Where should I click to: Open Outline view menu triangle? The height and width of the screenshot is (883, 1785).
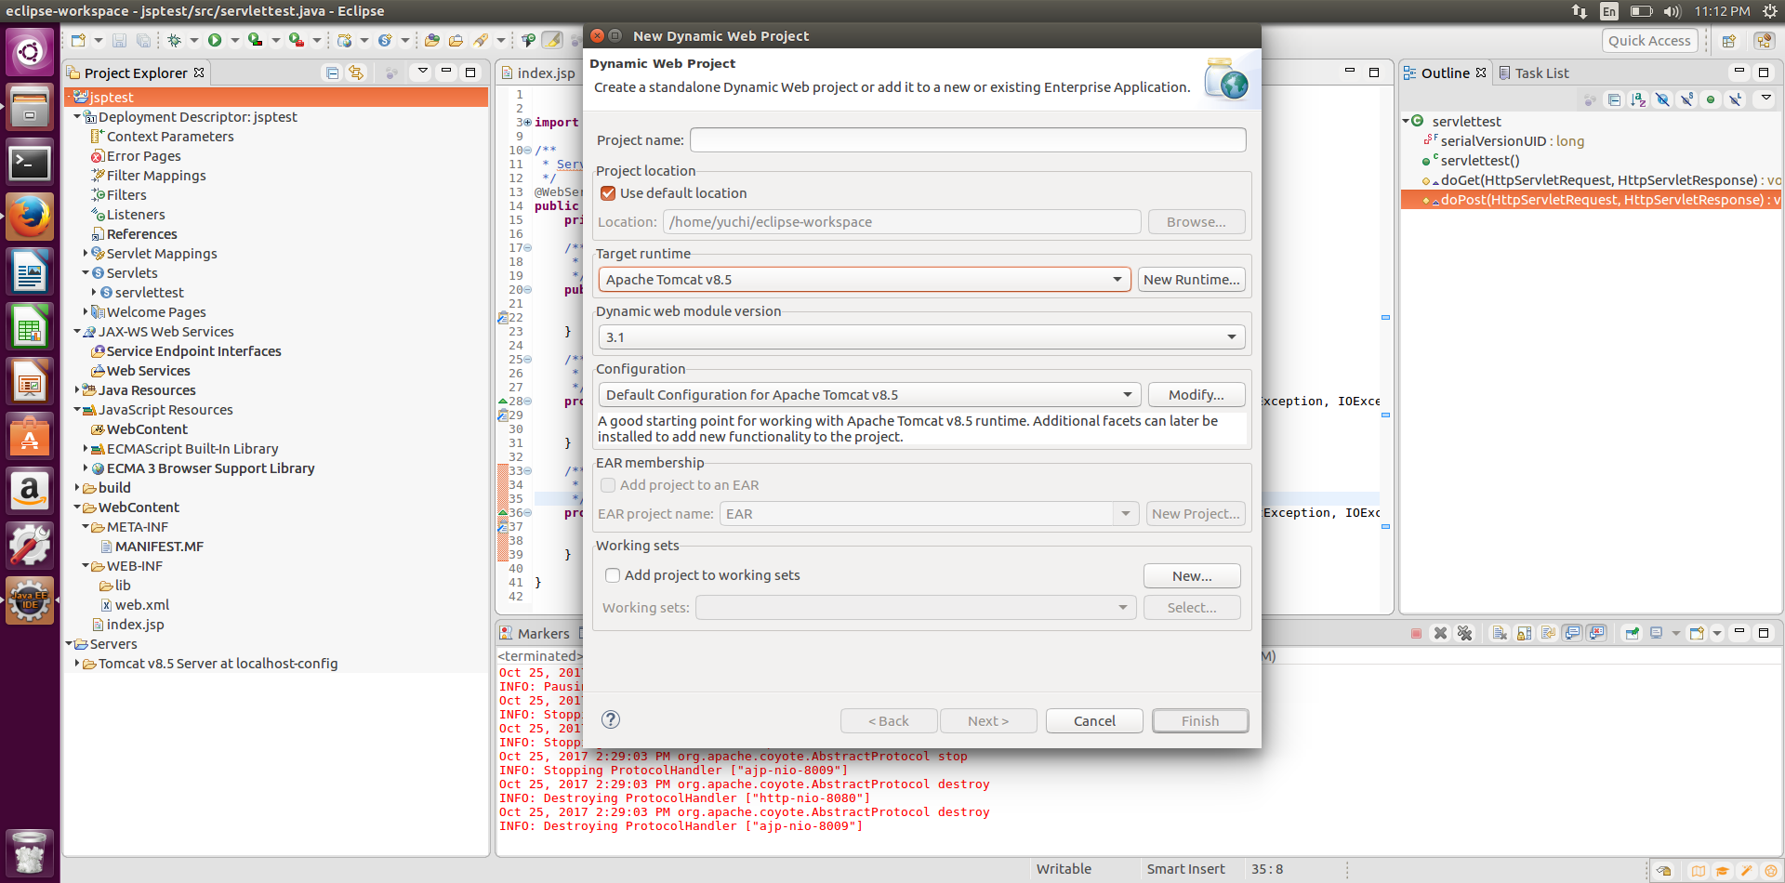1765,98
